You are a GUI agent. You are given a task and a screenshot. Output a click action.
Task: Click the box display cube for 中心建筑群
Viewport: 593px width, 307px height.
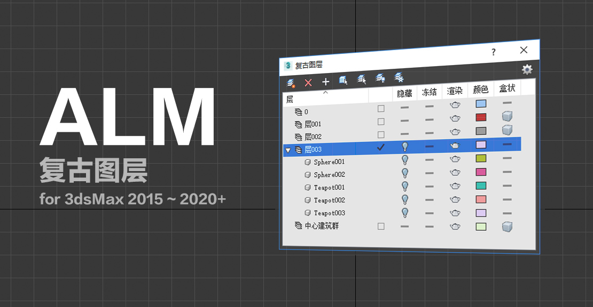click(x=507, y=227)
